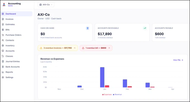
Task: Click the warning triangle on overdue bill alert
Action: click(83, 48)
